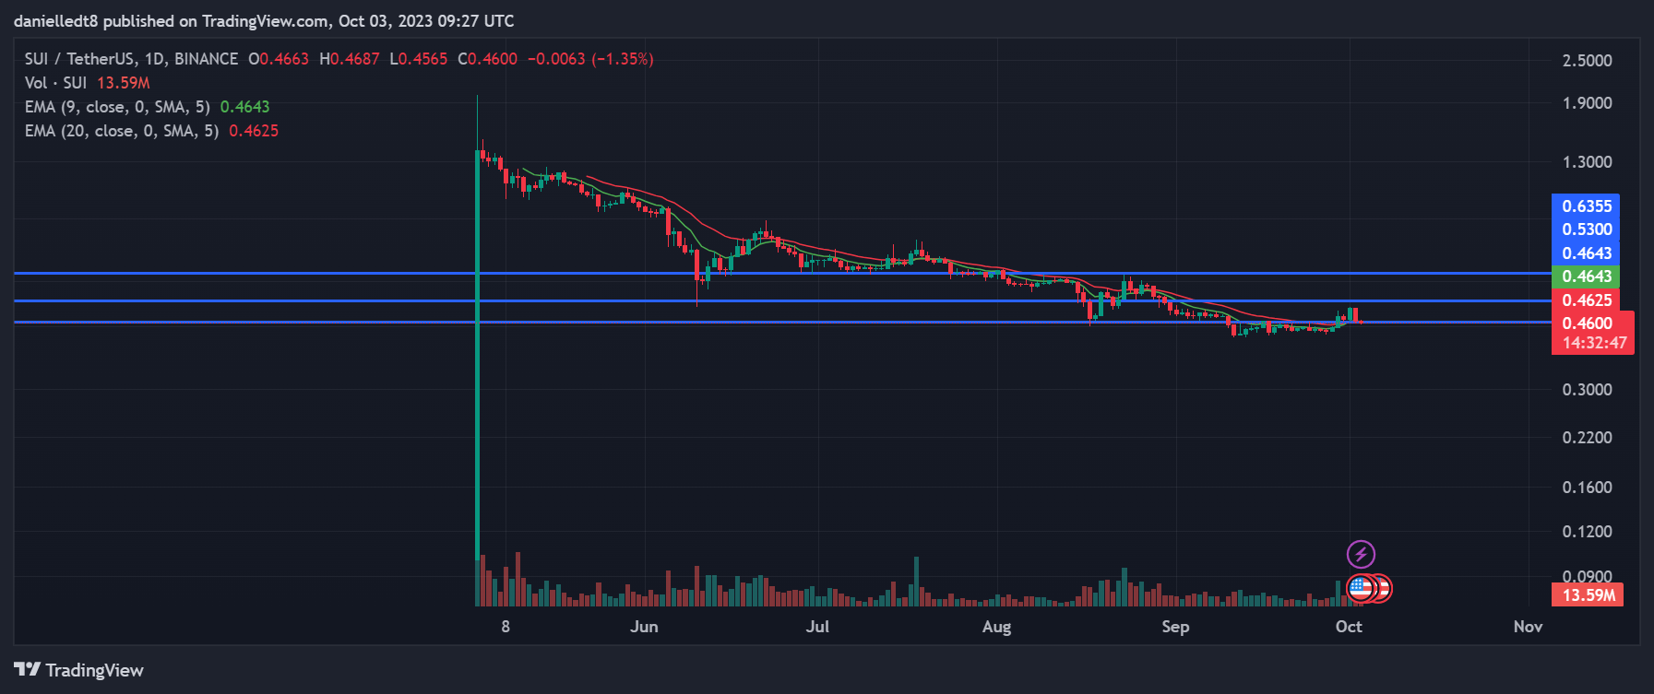
Task: Click the open price O0.4663
Action: click(279, 59)
